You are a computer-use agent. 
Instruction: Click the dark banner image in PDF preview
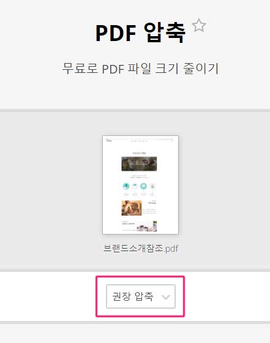tap(139, 164)
